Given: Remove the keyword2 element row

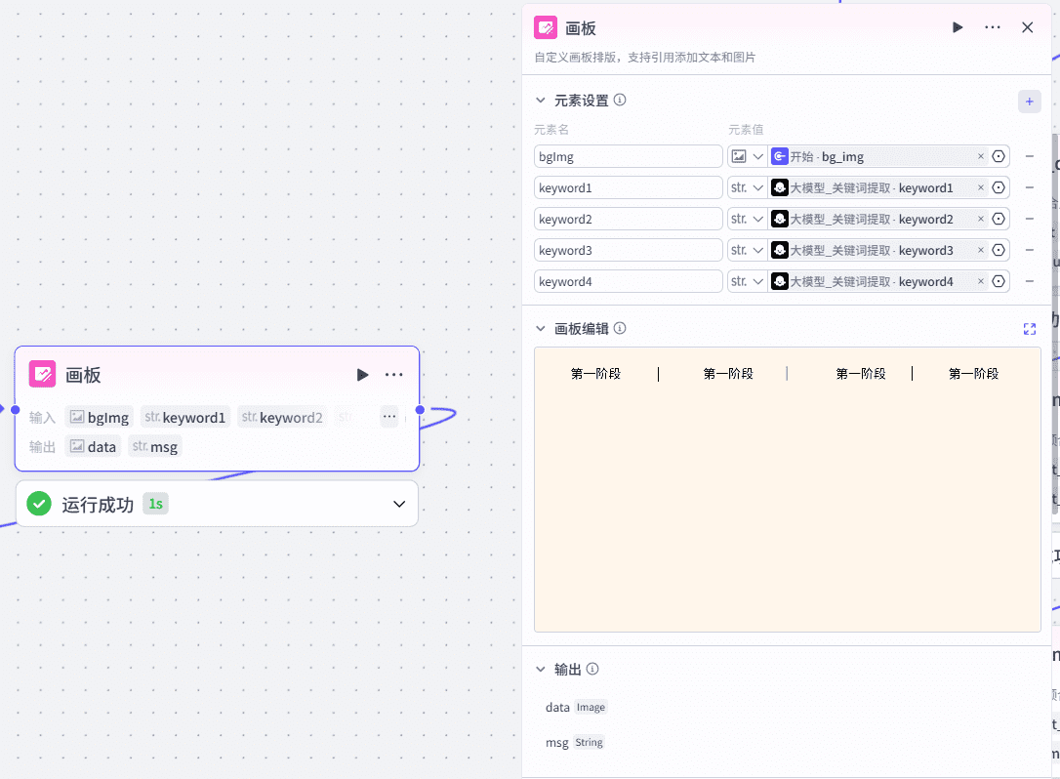Looking at the screenshot, I should (x=1029, y=219).
